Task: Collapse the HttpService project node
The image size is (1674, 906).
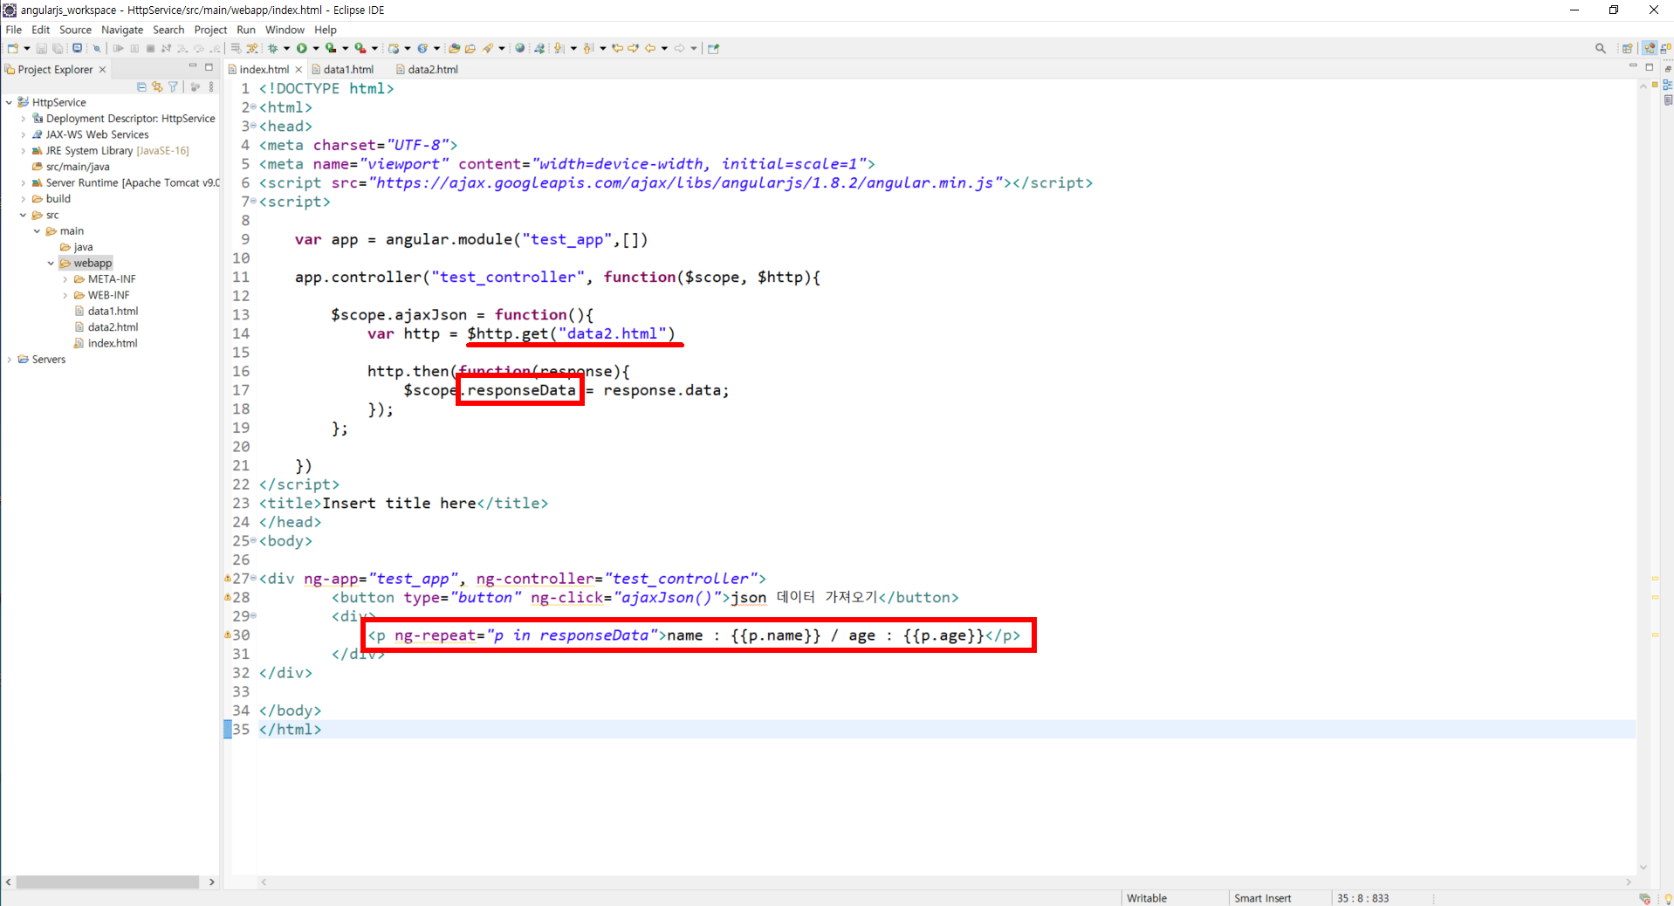Action: [9, 102]
